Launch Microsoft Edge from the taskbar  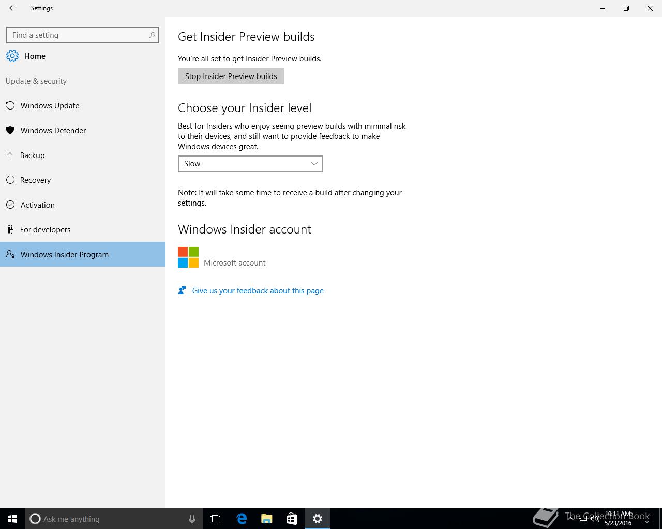coord(242,519)
